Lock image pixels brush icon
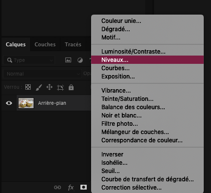This screenshot has width=211, height=193. click(x=39, y=87)
